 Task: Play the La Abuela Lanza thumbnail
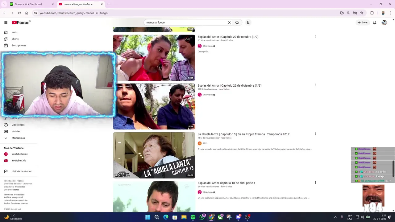(154, 155)
